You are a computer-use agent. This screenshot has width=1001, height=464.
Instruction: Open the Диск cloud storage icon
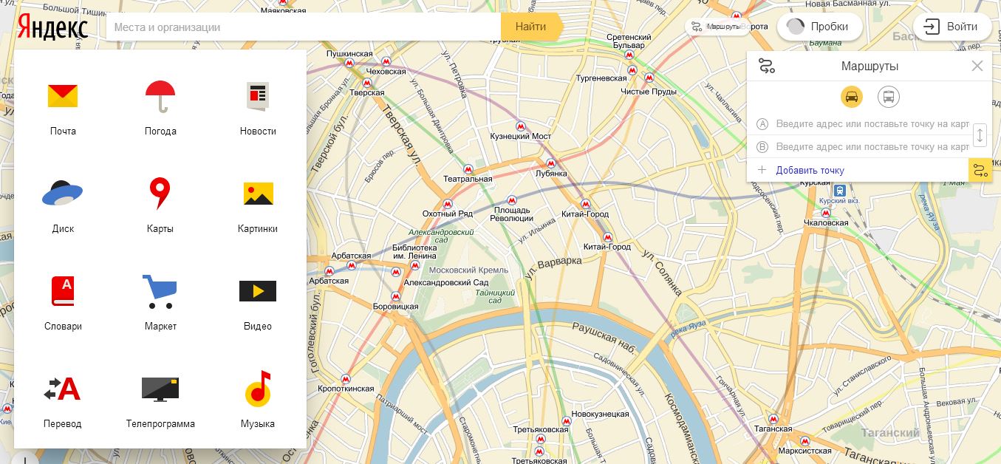(63, 194)
